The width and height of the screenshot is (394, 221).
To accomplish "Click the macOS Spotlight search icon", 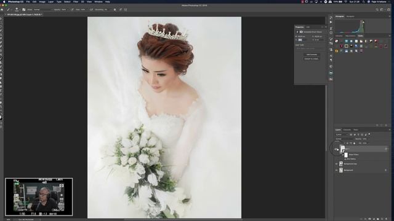I will click(x=364, y=2).
